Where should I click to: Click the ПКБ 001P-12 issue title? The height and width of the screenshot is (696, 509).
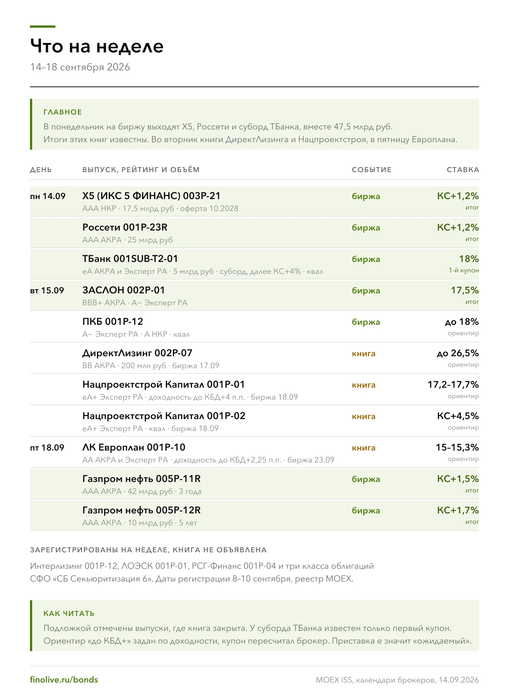point(113,321)
